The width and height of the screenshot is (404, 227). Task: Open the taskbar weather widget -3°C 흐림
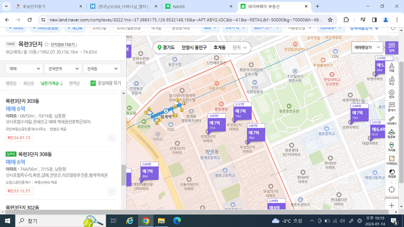(287, 221)
